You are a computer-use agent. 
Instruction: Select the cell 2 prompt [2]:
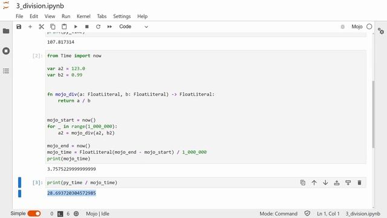coord(37,56)
